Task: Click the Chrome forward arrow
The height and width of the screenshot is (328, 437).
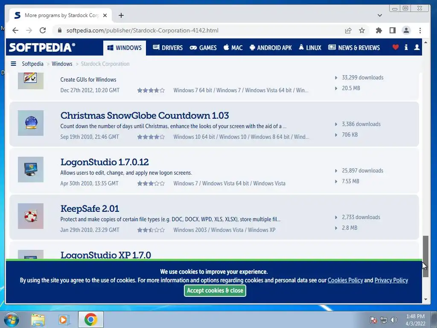Action: tap(29, 30)
